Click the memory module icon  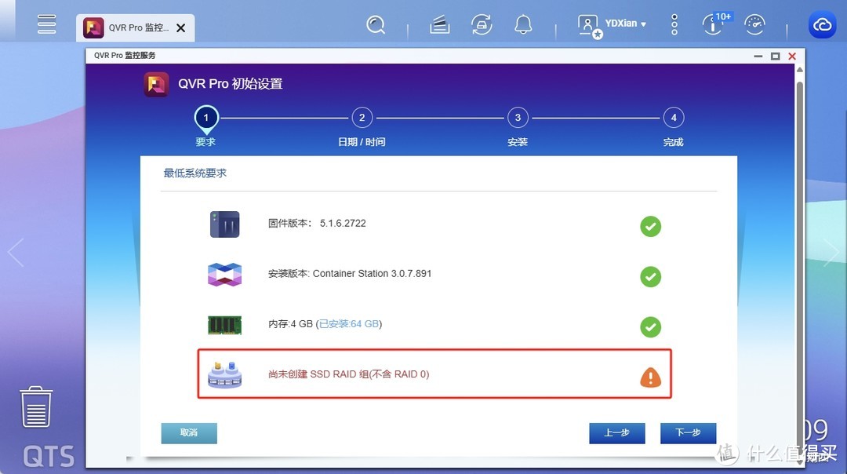tap(225, 323)
